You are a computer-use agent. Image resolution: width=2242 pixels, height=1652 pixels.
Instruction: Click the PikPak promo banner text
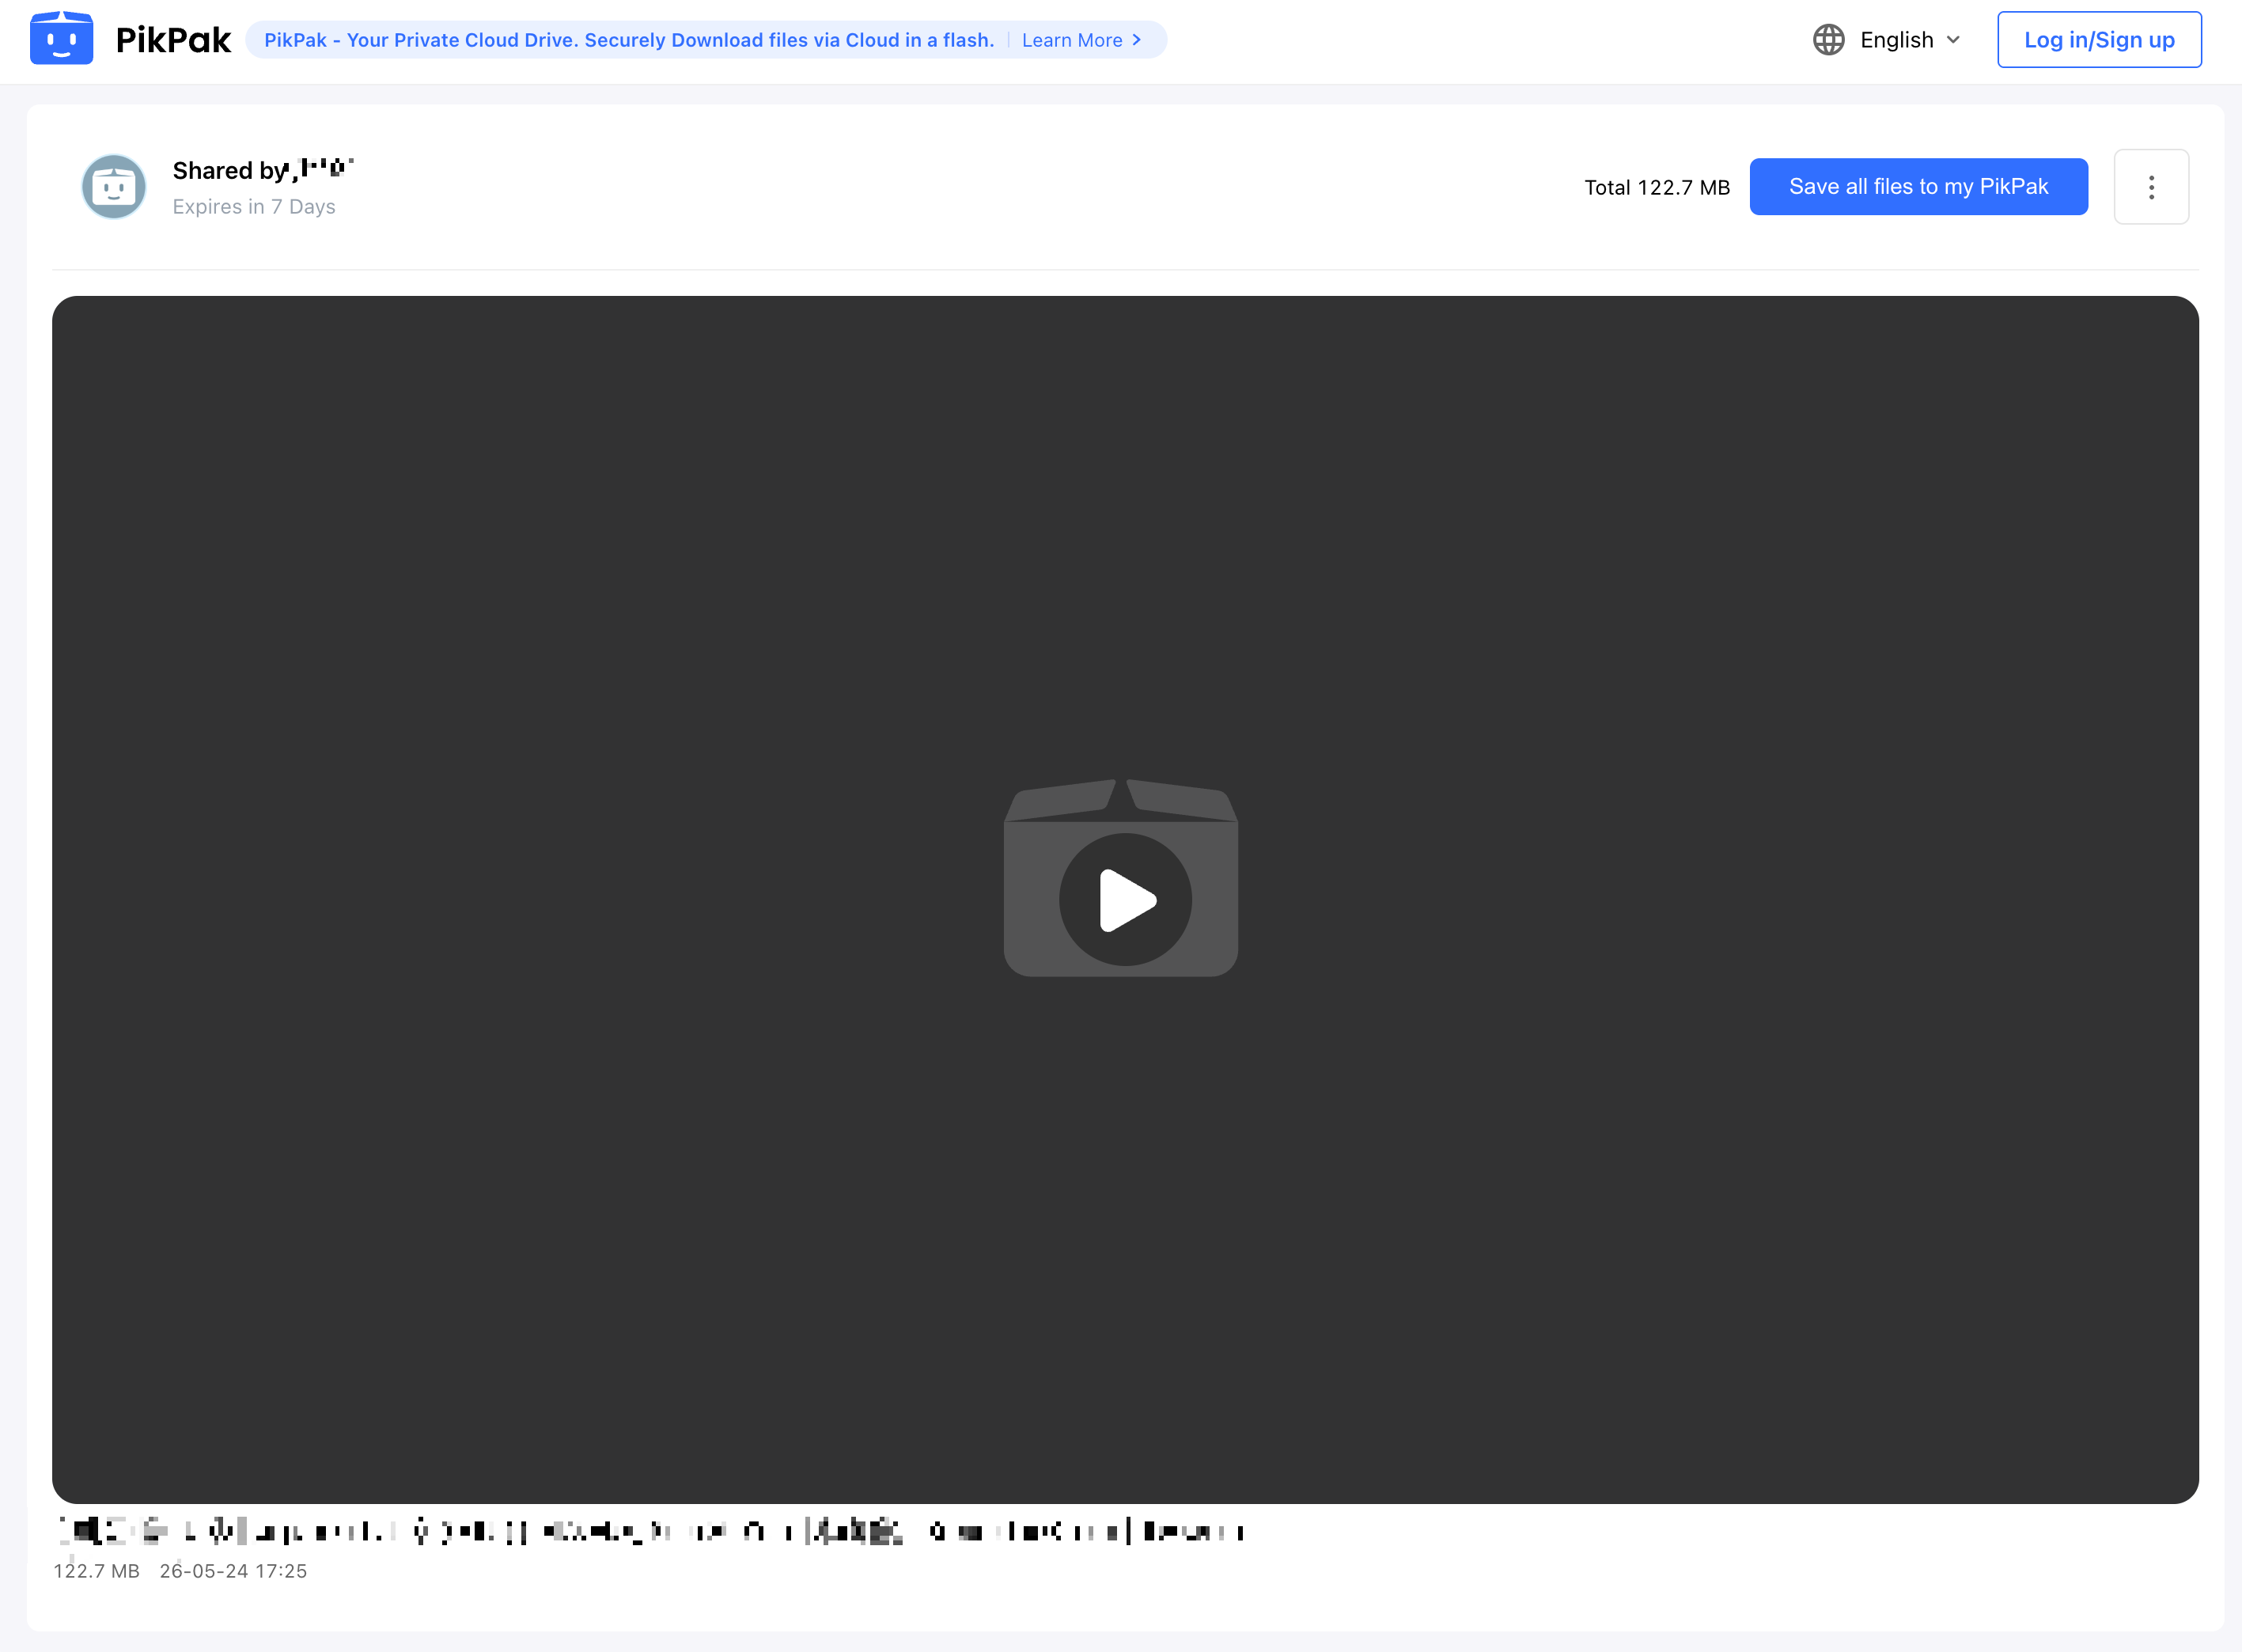[629, 40]
